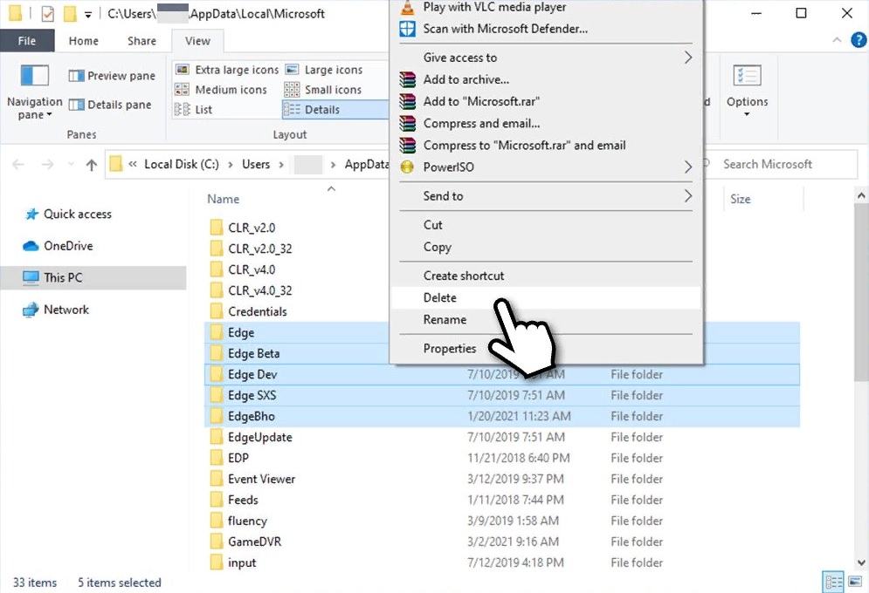Viewport: 869px width, 593px height.
Task: Select the Edge Beta folder
Action: coord(253,353)
